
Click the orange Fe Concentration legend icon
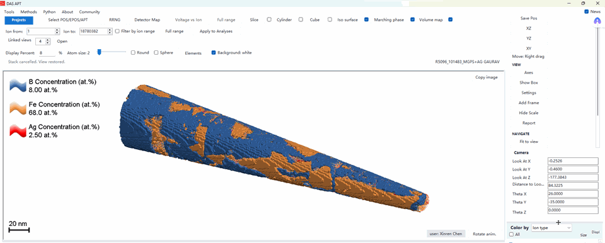point(18,108)
